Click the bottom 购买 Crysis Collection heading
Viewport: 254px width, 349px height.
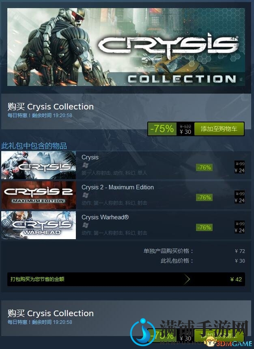coord(51,313)
